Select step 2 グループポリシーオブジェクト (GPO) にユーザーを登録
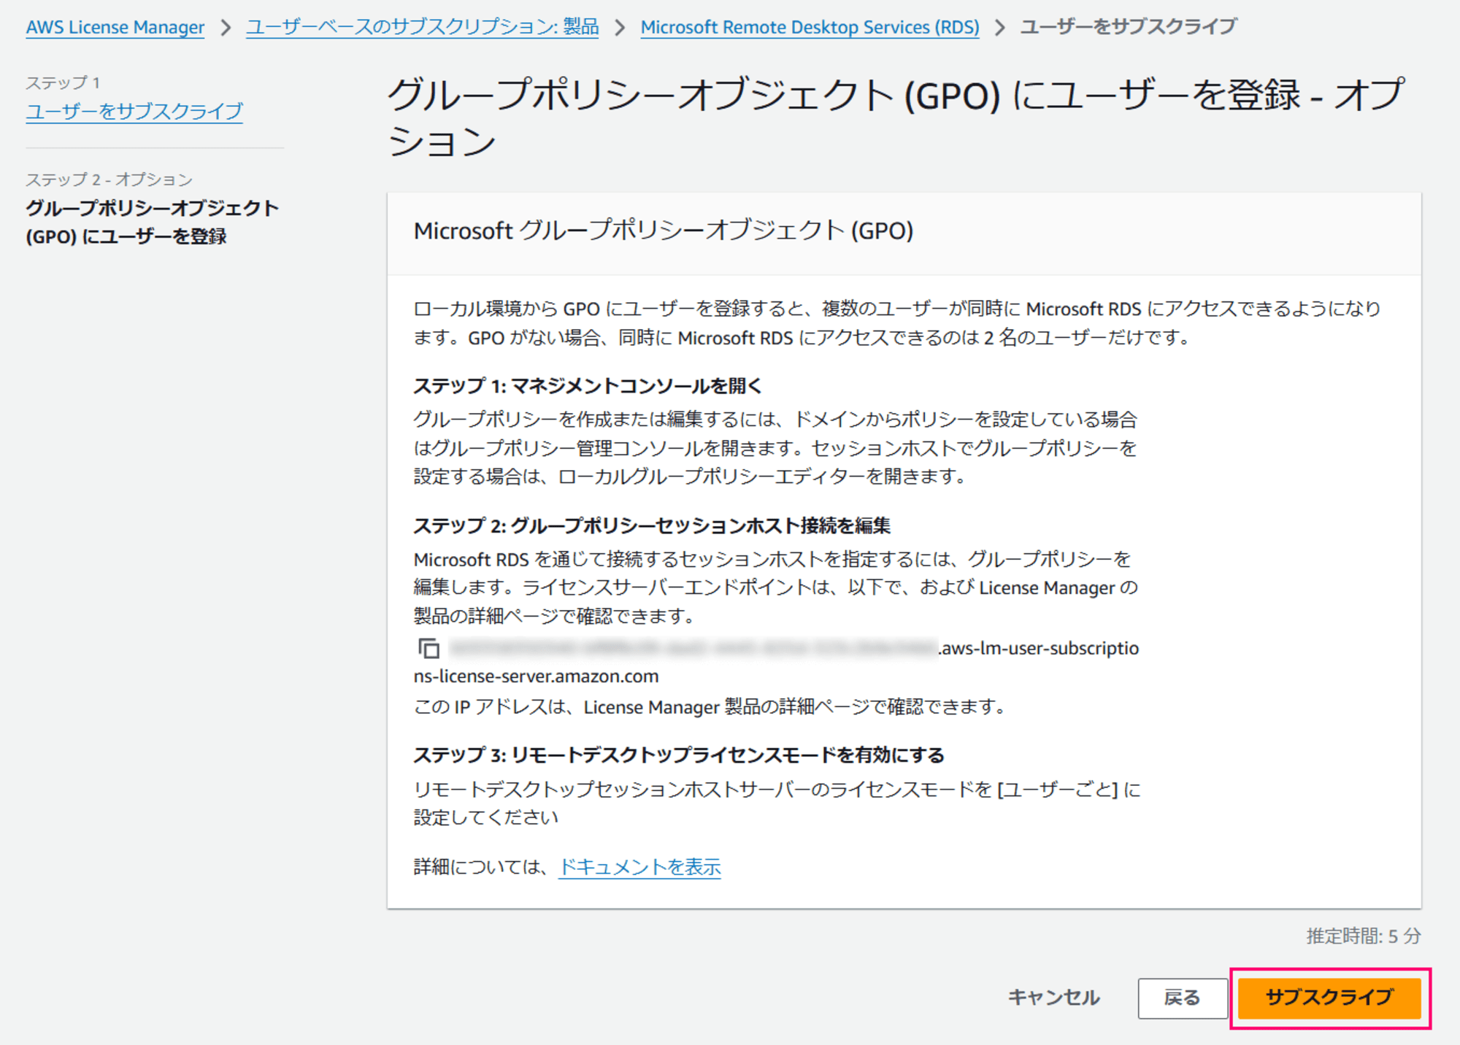The image size is (1460, 1045). [x=152, y=222]
